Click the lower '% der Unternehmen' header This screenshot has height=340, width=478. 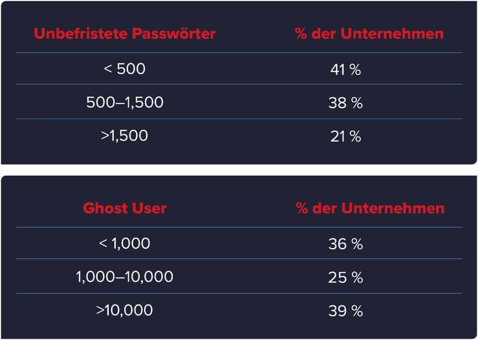coord(370,208)
